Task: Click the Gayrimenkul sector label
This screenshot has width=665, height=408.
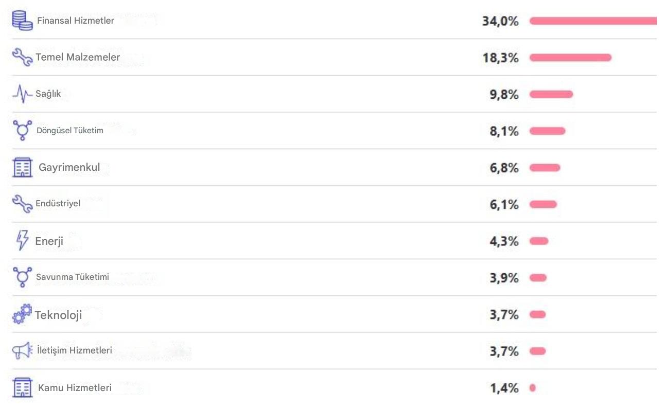Action: (69, 168)
